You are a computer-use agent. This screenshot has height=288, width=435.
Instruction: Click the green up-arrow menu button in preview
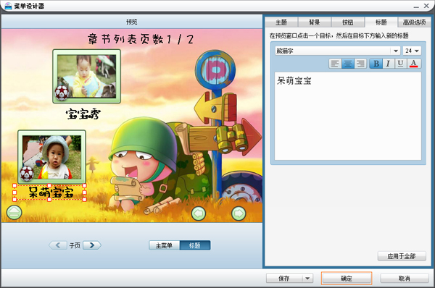pyautogui.click(x=14, y=213)
